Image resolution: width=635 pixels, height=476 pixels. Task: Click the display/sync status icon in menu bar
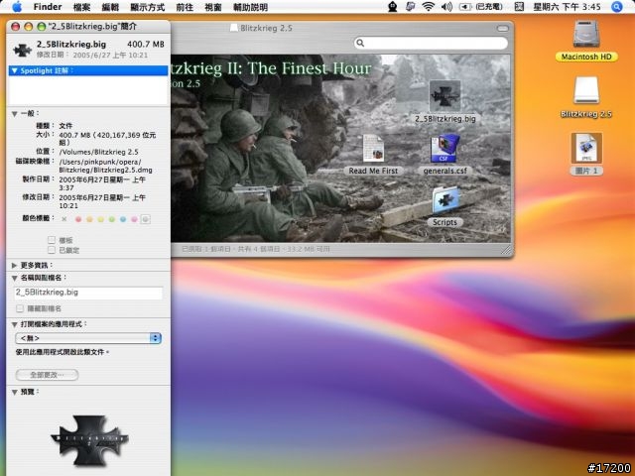pos(410,7)
